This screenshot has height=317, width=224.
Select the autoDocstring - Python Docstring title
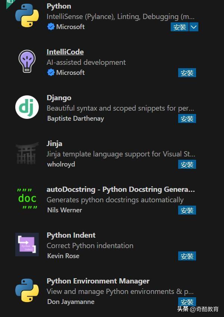pyautogui.click(x=121, y=190)
